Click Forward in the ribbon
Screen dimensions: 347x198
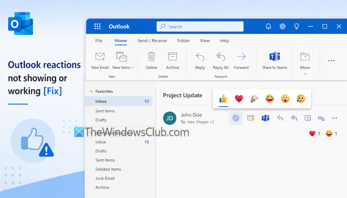tap(241, 61)
